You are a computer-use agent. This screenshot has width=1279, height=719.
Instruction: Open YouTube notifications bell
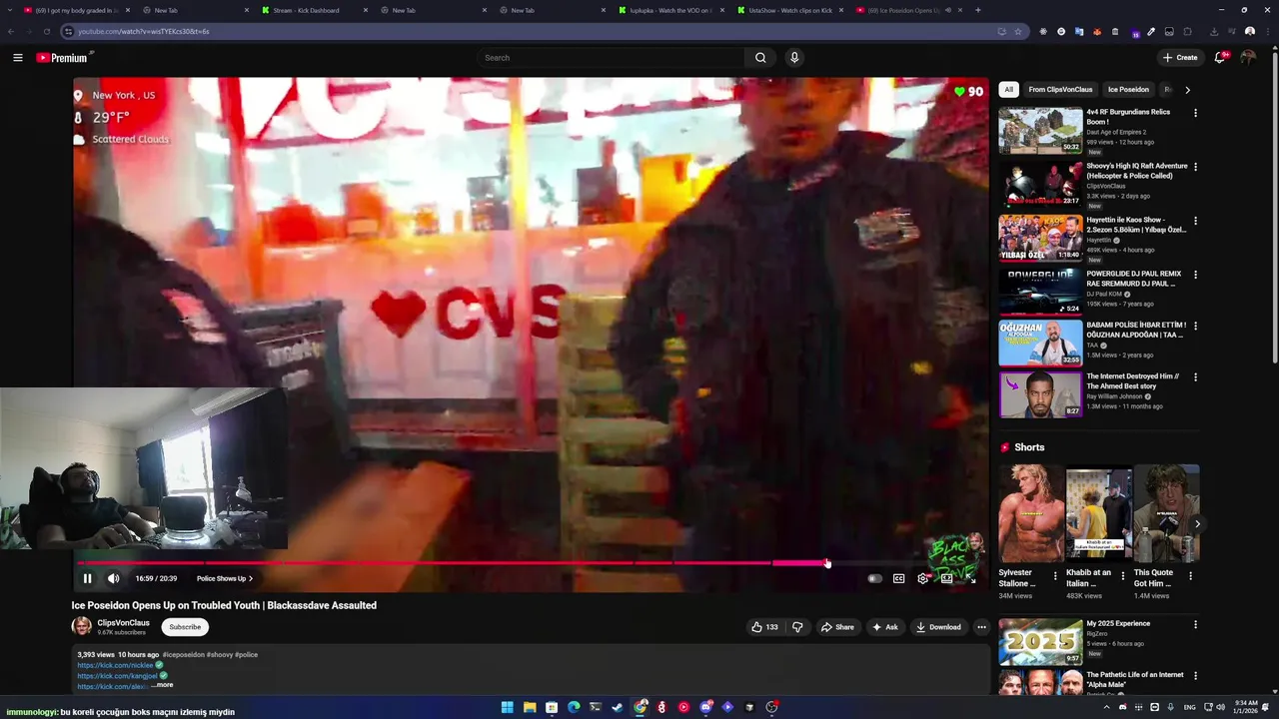[1219, 58]
